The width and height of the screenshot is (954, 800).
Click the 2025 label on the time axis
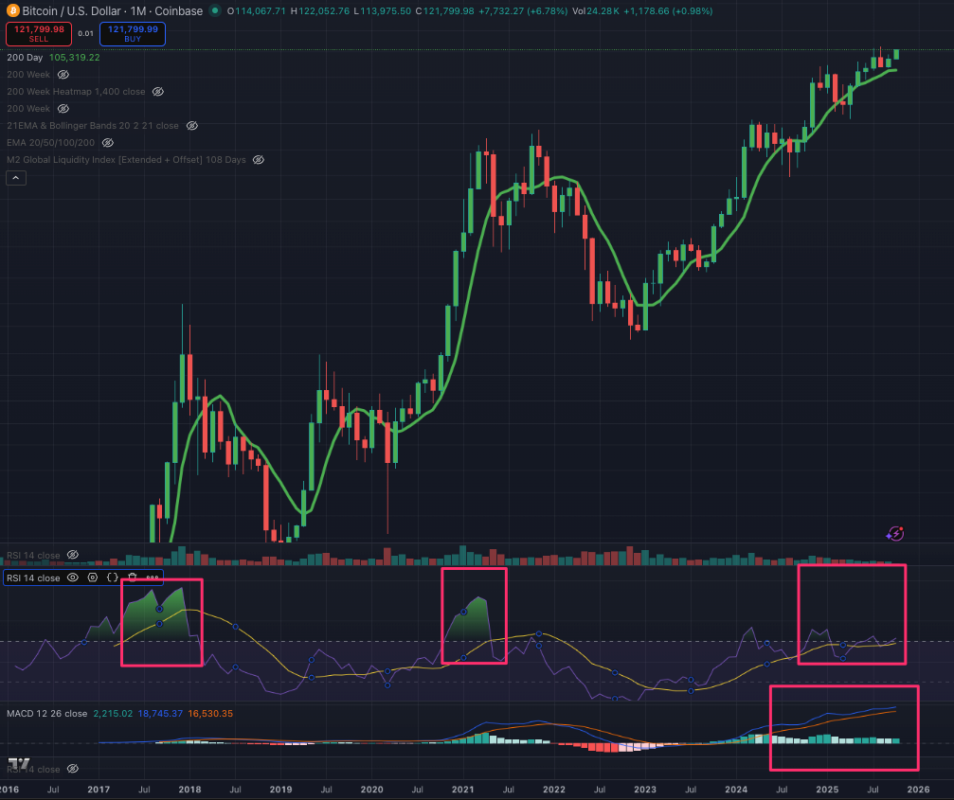(x=827, y=789)
